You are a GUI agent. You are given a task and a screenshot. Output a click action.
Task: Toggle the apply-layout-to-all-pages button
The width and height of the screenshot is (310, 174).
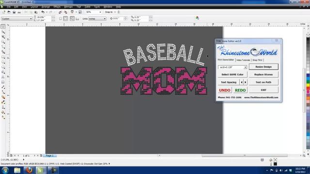(x=72, y=18)
